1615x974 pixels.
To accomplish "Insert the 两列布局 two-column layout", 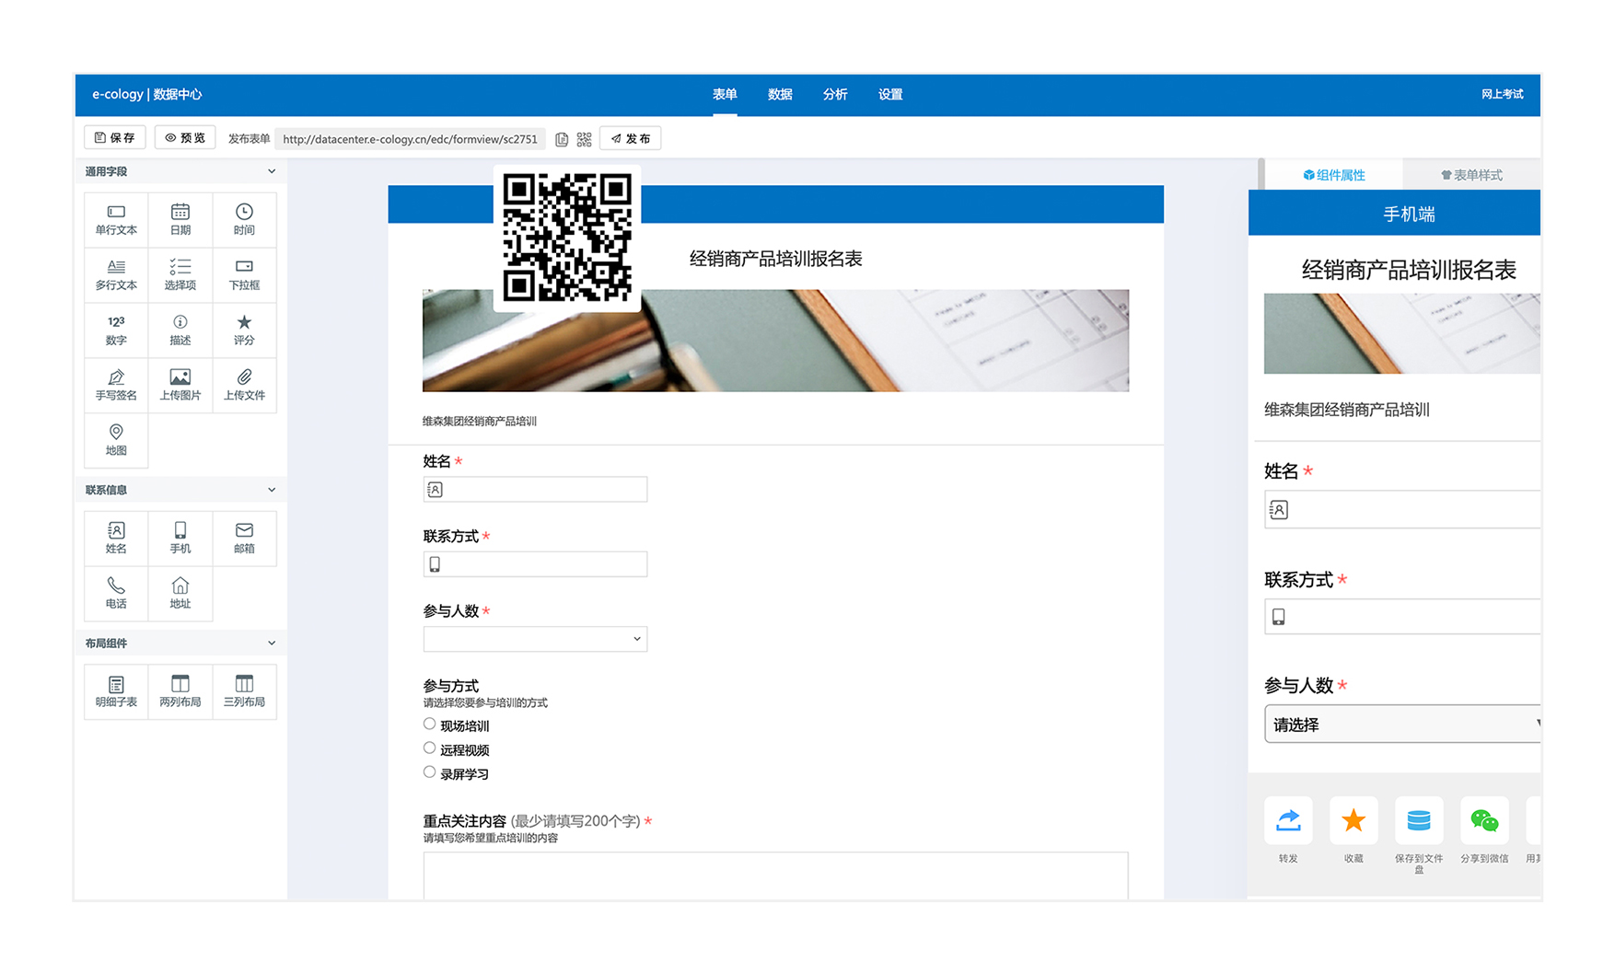I will tap(180, 691).
